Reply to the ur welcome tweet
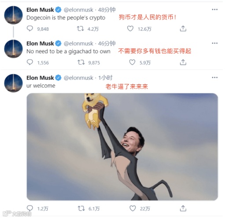The width and height of the screenshot is (233, 219). pyautogui.click(x=30, y=208)
